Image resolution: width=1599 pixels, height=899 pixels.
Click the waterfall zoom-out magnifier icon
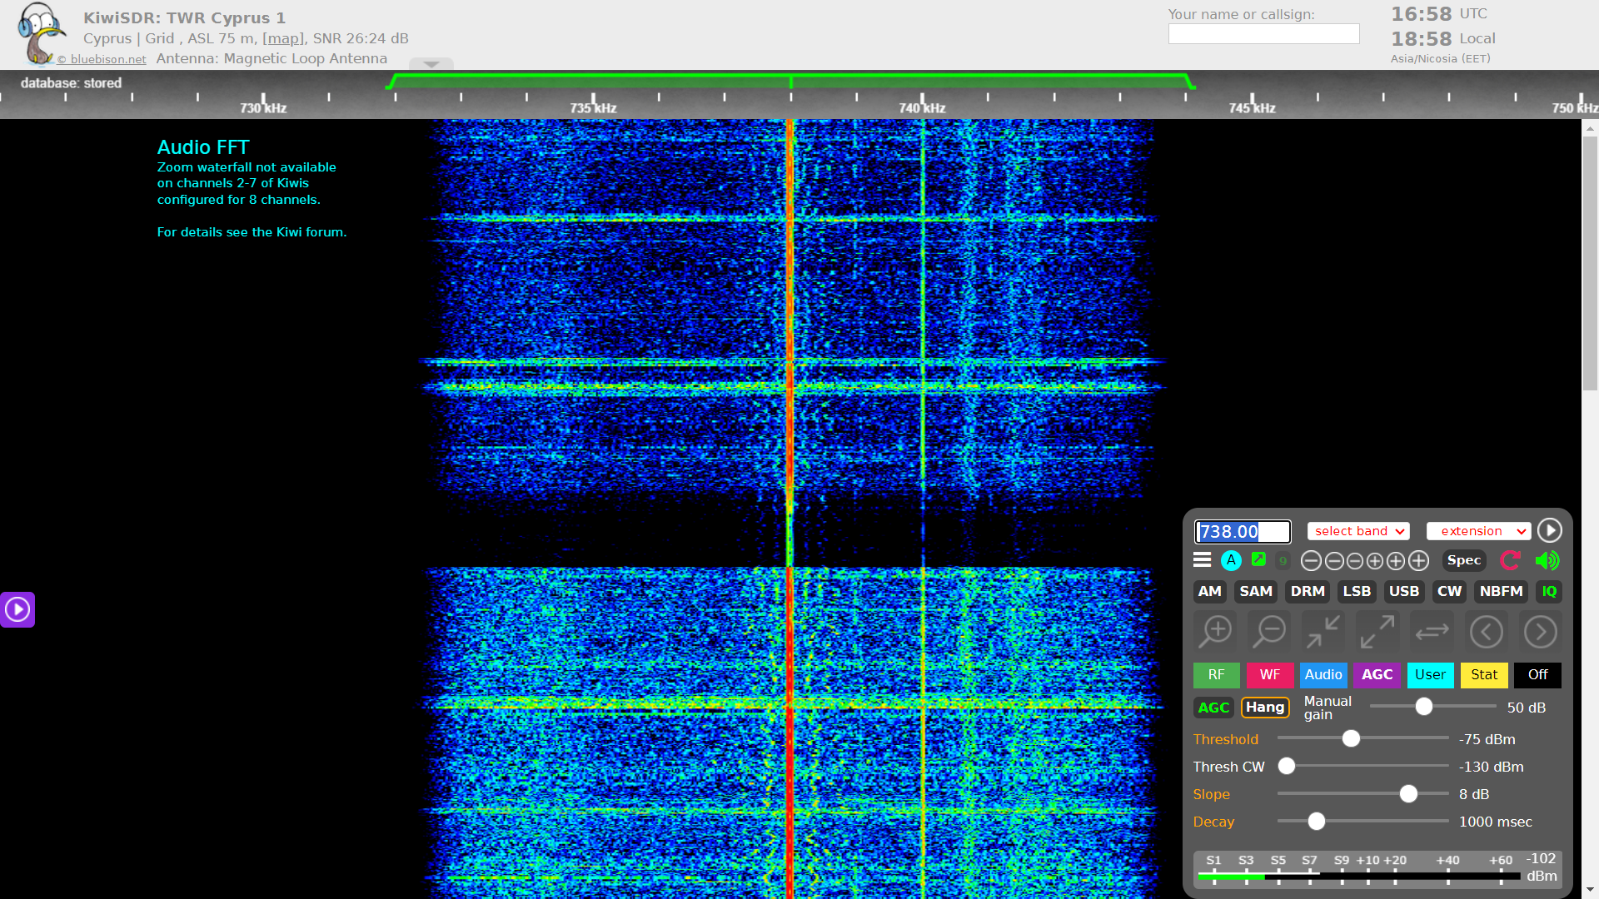(1270, 632)
